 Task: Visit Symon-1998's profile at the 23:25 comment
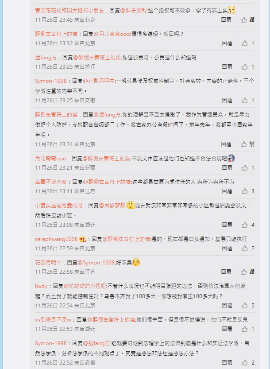(51, 81)
